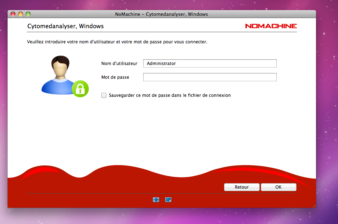Click the user avatar with green padlock
338x224 pixels.
point(65,76)
